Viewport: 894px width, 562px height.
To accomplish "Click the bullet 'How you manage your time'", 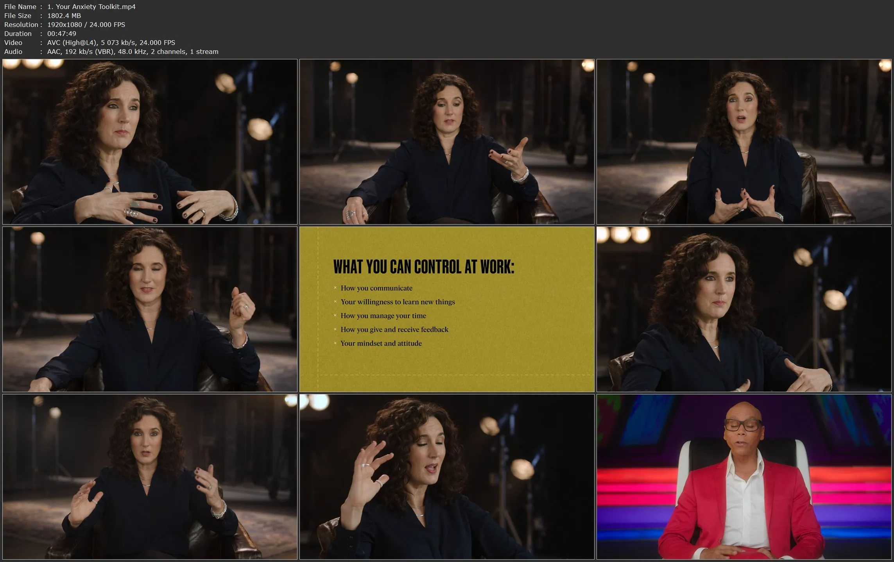I will tap(383, 316).
